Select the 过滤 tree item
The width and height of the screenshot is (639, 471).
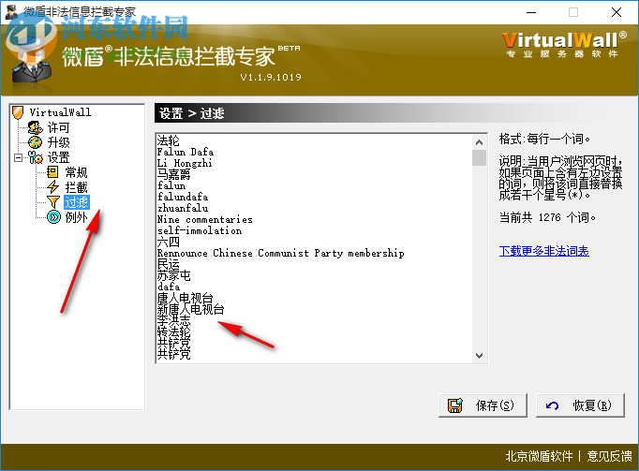click(x=77, y=202)
